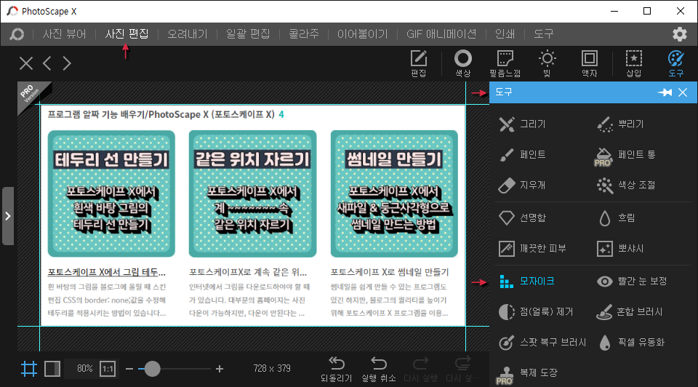Select the 깨끗한 피부 tool
Image resolution: width=698 pixels, height=387 pixels.
532,249
